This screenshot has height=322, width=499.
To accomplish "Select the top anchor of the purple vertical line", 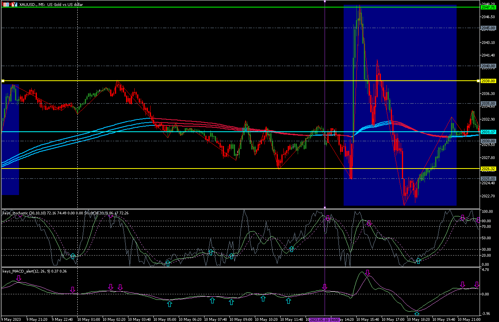I will 325,2.
